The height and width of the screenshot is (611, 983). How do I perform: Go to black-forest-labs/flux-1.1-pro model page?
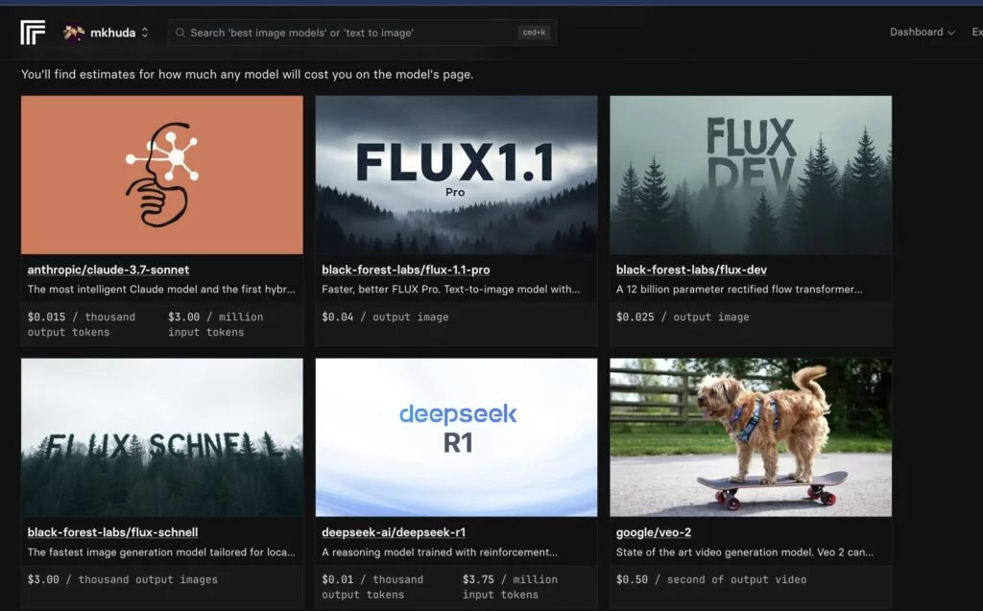click(406, 270)
